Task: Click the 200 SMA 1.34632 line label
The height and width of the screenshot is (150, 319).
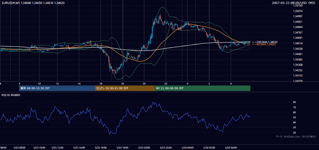Action: (265, 42)
